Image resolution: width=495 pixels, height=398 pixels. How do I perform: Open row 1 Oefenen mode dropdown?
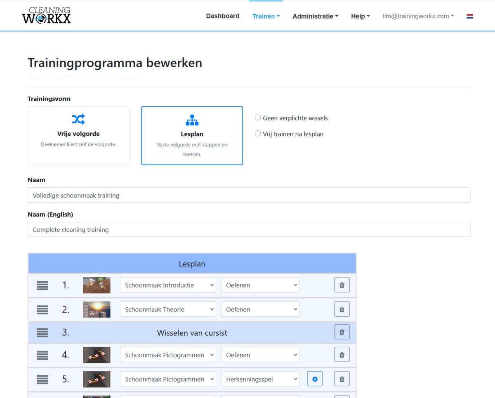coord(260,285)
